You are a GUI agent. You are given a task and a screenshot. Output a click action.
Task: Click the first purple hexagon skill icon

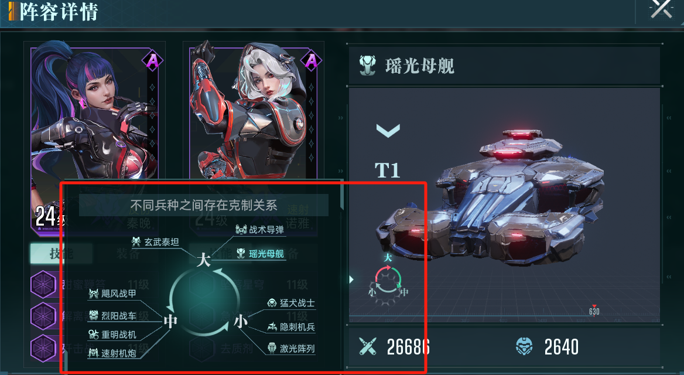[x=43, y=285]
